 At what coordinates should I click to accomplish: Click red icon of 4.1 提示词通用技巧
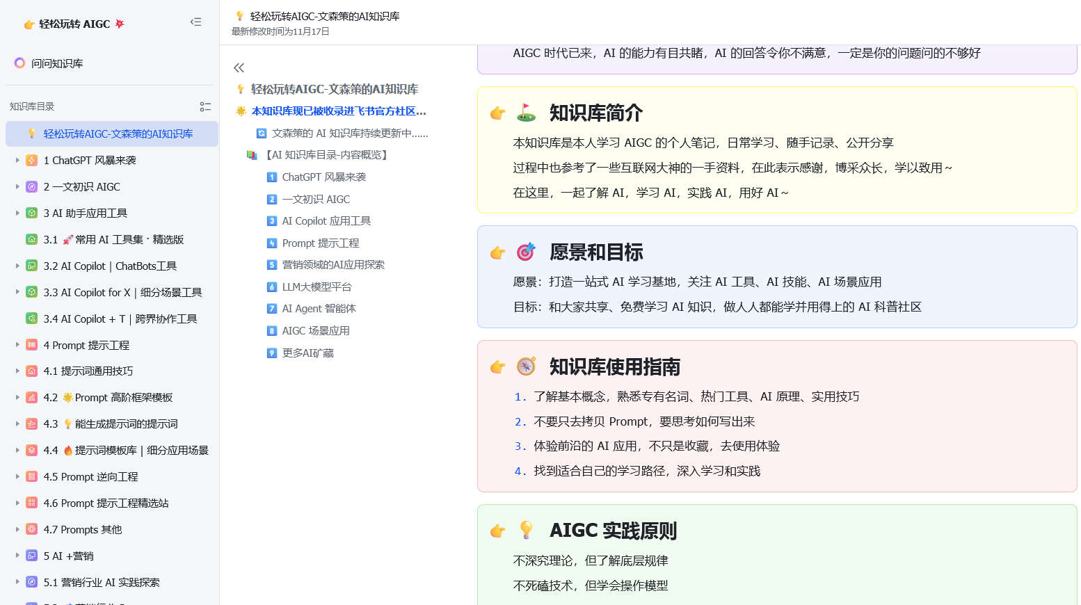[x=31, y=371]
